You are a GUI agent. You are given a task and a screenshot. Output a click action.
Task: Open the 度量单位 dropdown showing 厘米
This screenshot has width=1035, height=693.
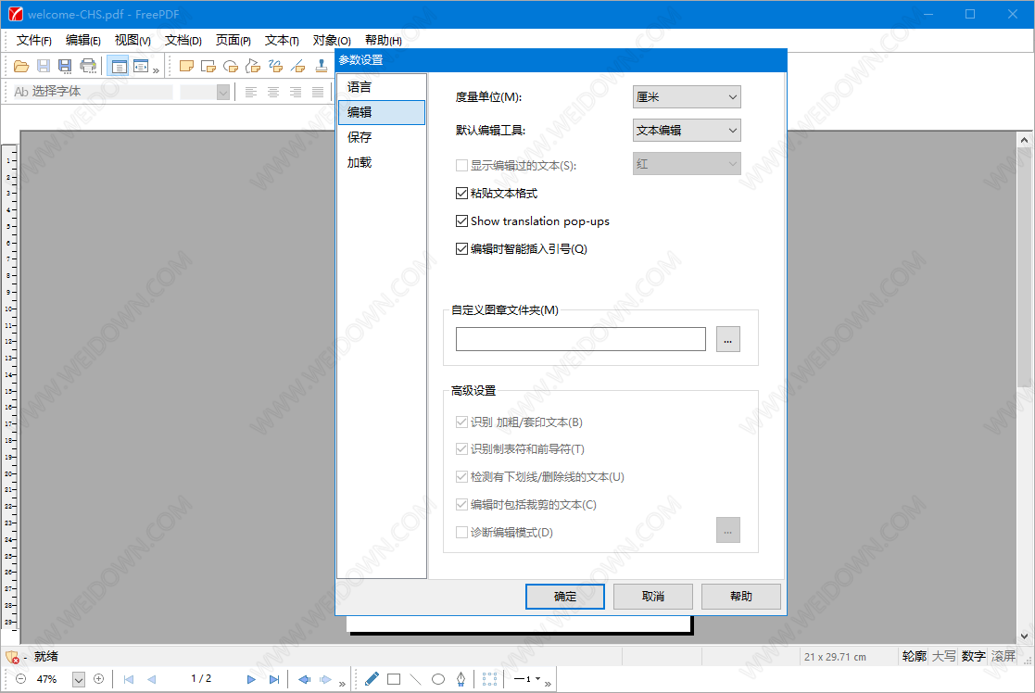point(687,96)
